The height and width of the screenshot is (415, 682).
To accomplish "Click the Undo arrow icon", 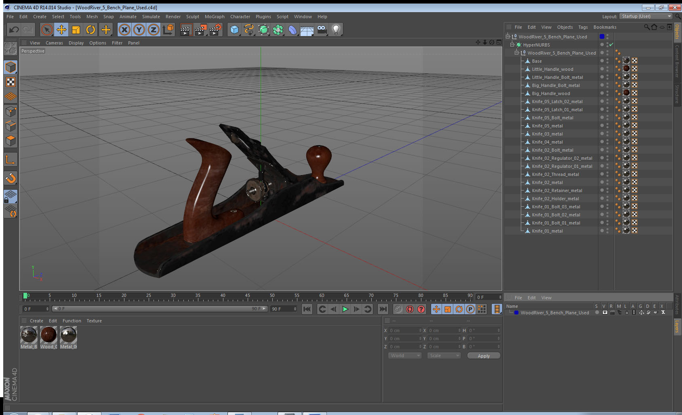I will (14, 30).
